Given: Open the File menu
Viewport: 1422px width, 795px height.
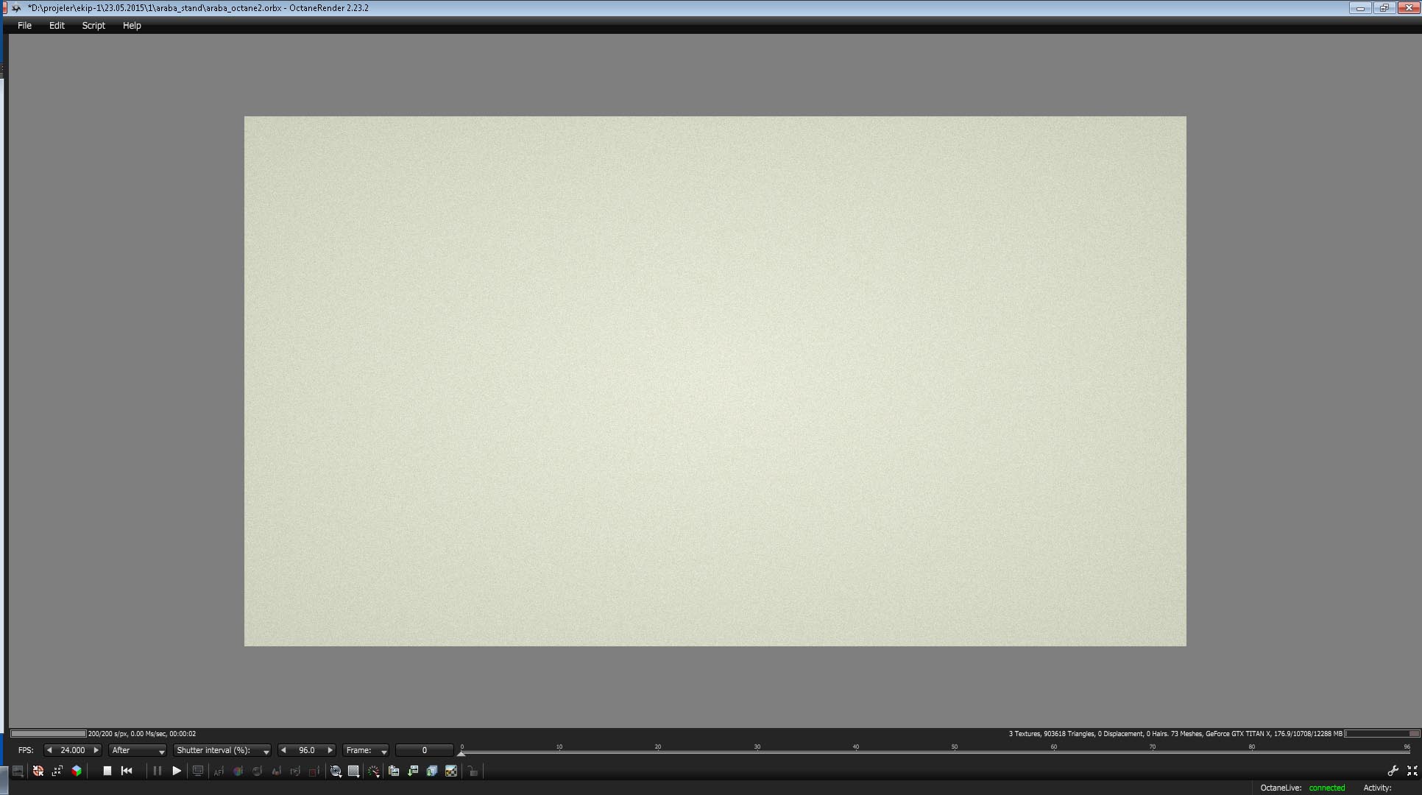Looking at the screenshot, I should (x=24, y=25).
